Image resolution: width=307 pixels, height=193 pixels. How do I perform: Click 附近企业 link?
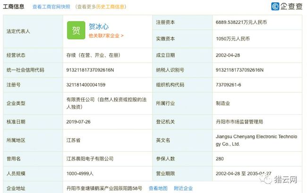coord(183,188)
